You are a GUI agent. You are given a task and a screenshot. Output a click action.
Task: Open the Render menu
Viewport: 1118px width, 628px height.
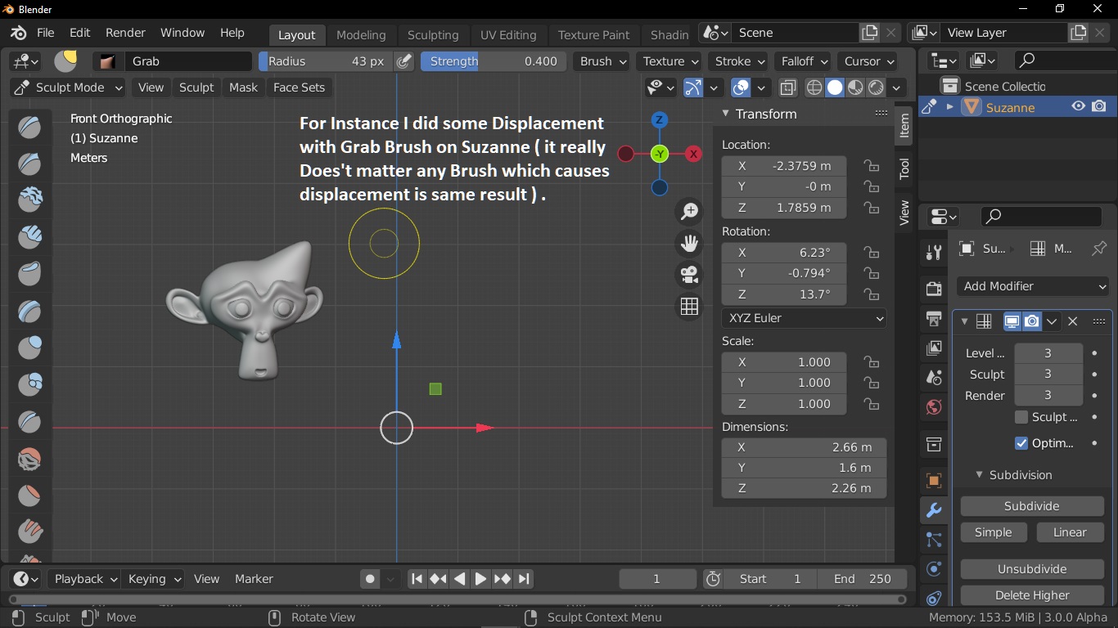125,33
